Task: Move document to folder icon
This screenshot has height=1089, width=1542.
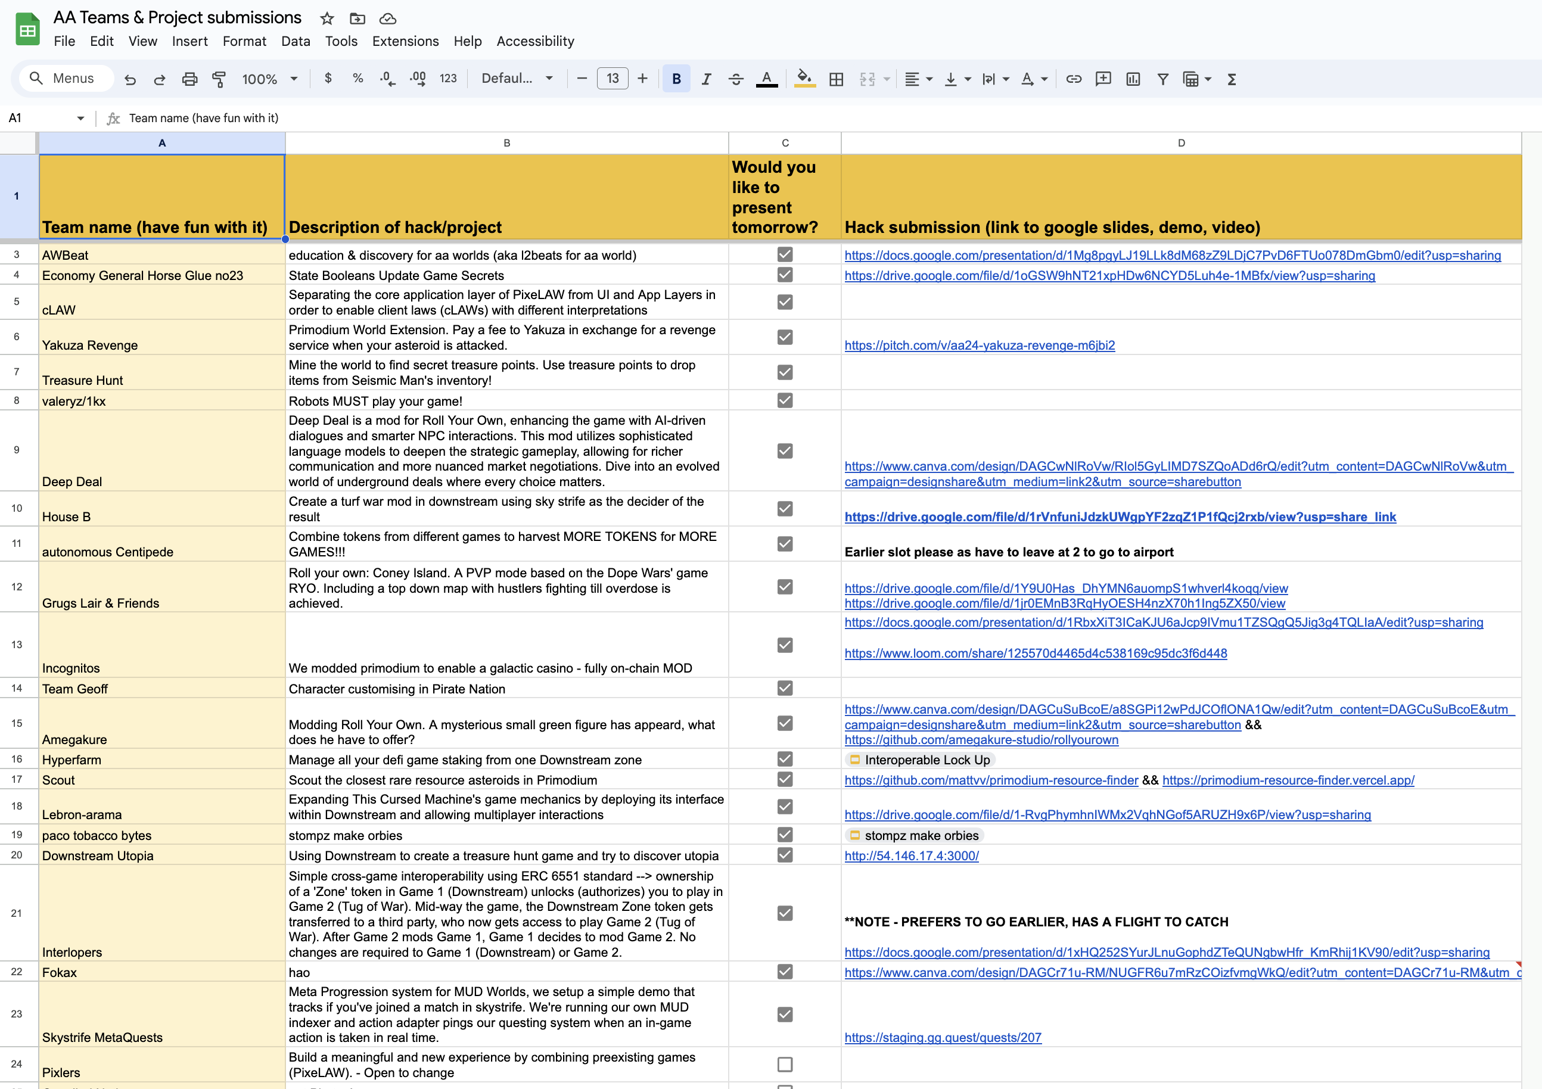Action: pos(357,18)
